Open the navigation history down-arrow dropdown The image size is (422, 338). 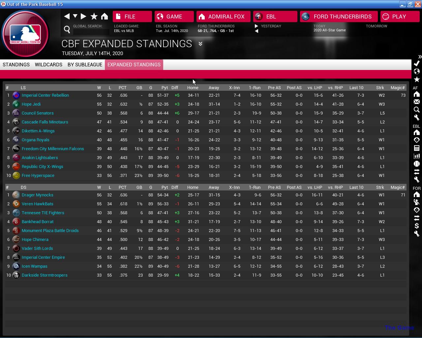click(x=75, y=16)
